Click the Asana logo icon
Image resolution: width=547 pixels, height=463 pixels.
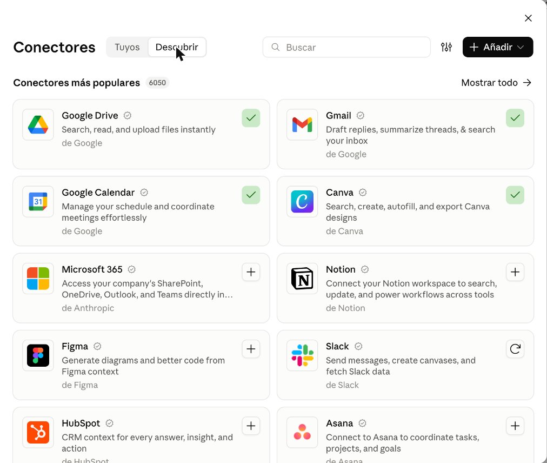coord(302,432)
